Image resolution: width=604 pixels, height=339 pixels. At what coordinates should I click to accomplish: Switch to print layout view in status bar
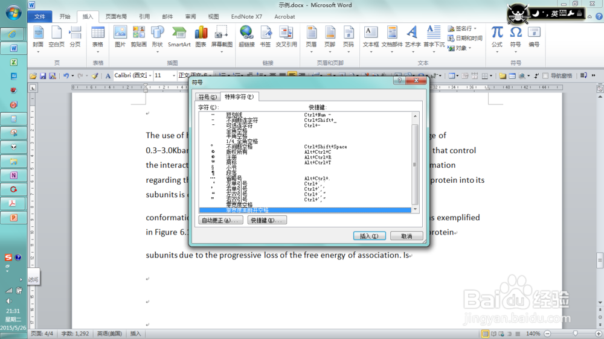[485, 334]
